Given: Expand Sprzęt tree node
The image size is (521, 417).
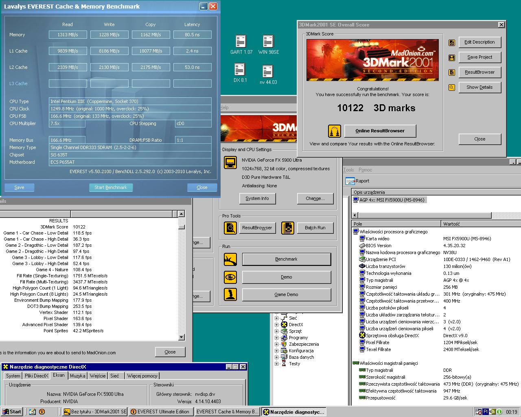Looking at the screenshot, I should (x=276, y=331).
